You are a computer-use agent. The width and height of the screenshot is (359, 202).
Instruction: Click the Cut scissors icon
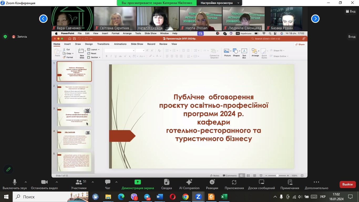coord(64,49)
